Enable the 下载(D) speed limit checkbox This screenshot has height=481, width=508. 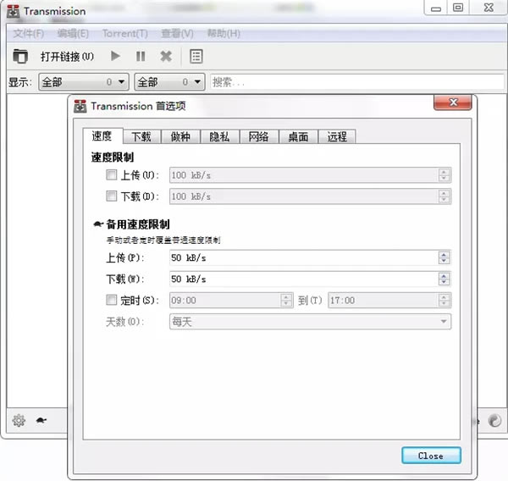[x=112, y=196]
